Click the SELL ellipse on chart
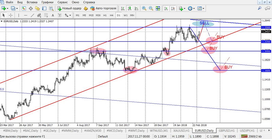 coord(203,23)
